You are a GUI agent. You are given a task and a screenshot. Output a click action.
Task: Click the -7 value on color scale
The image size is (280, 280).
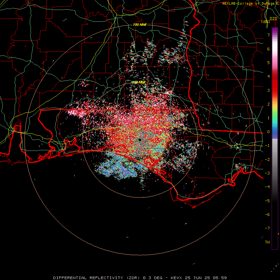[267, 228]
